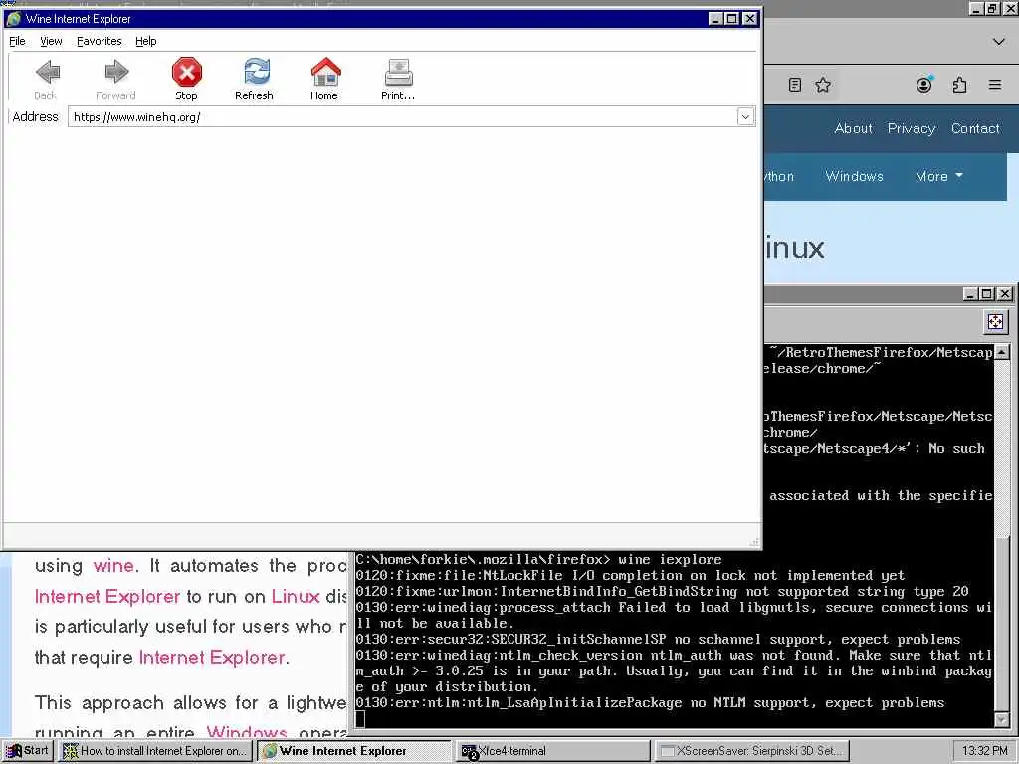
Task: Switch to 'How to install Internet Explorer' taskbar item
Action: (155, 751)
